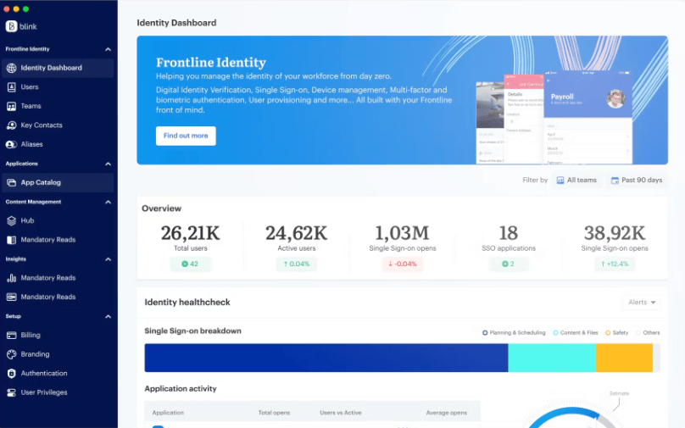Click the Blink logo icon
Image resolution: width=685 pixels, height=428 pixels.
click(x=12, y=26)
